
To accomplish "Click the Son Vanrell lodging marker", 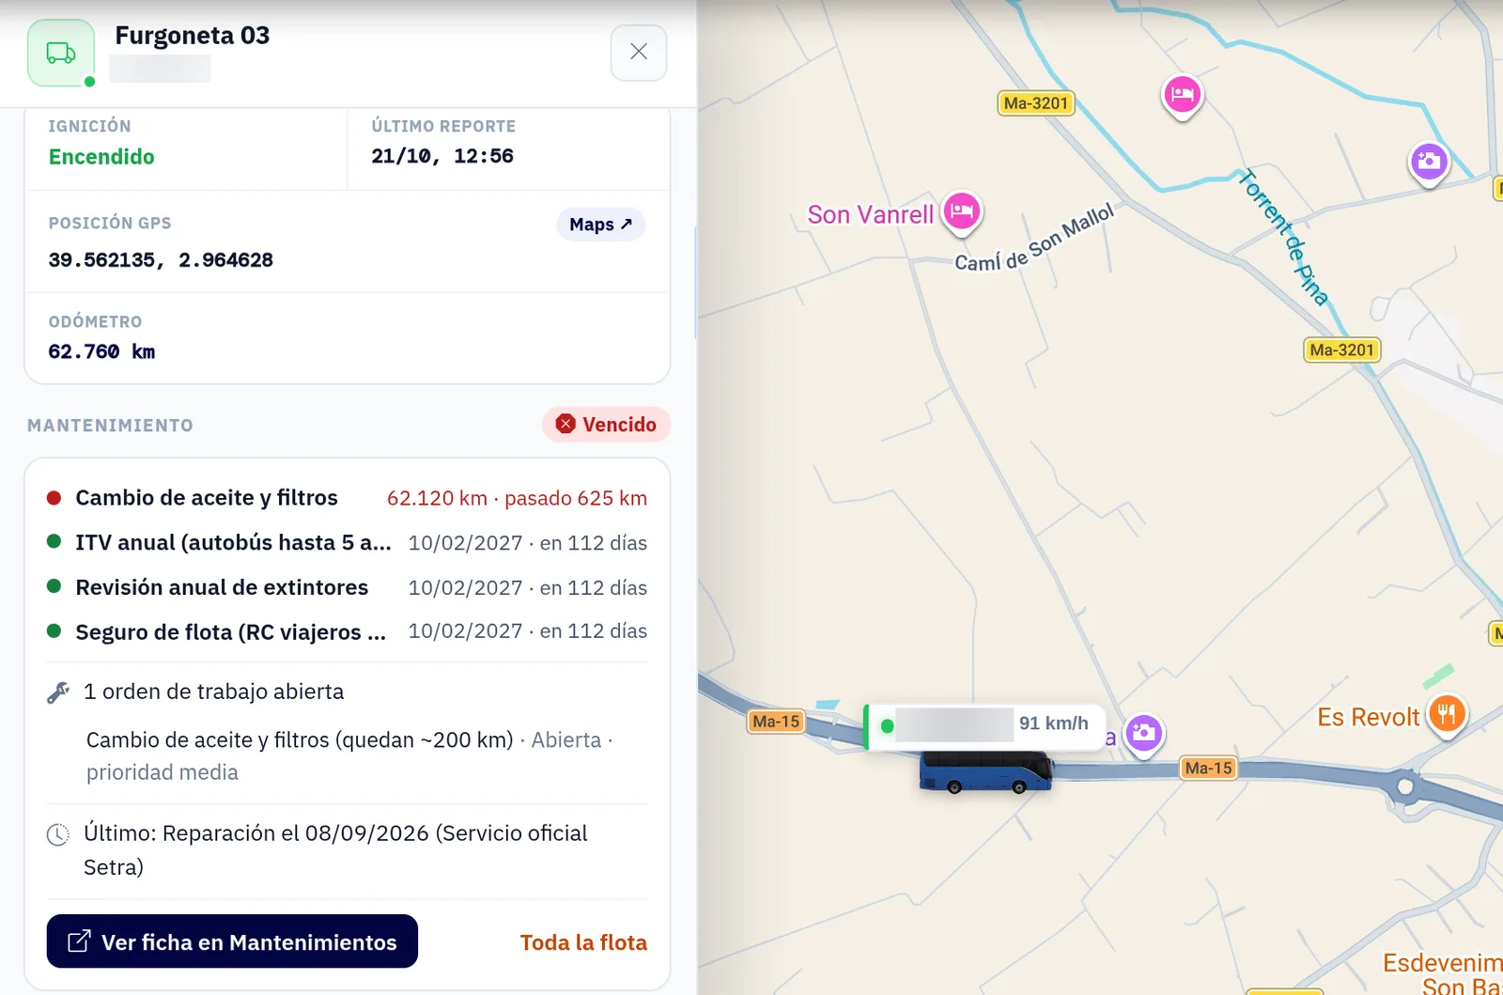I will point(962,212).
